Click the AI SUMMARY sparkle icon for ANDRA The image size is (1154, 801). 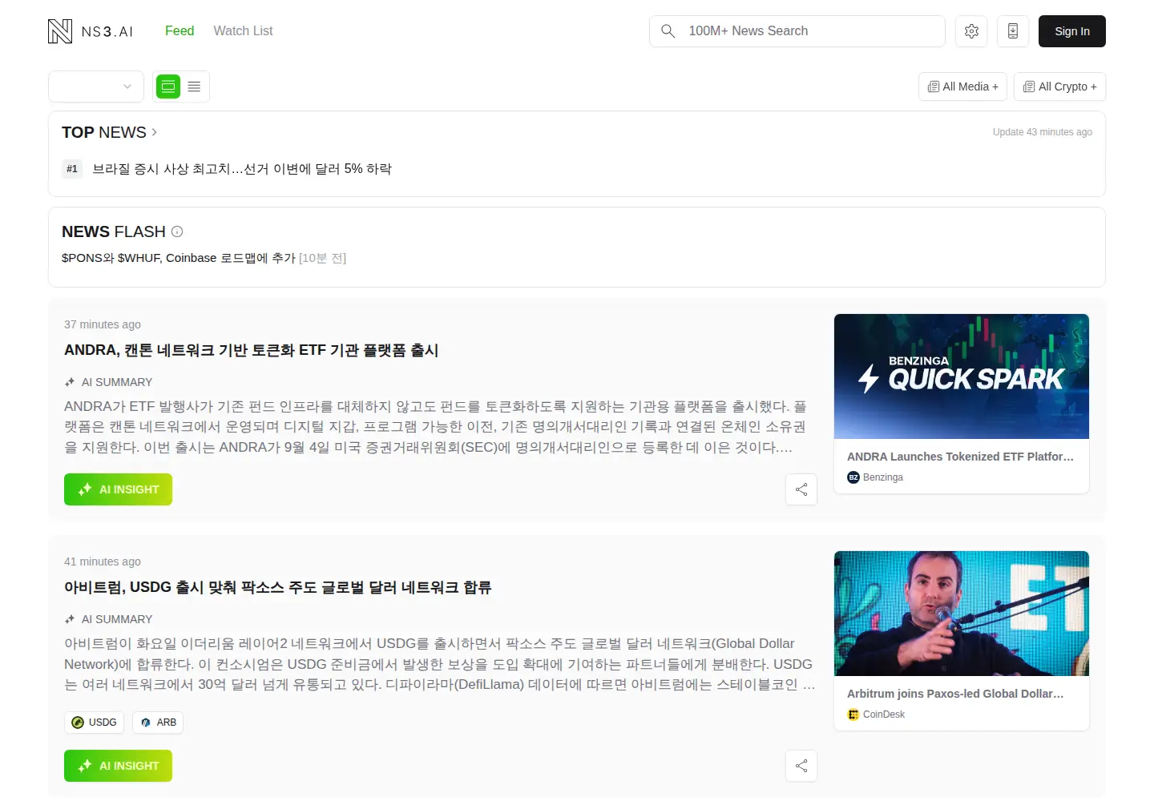tap(70, 382)
